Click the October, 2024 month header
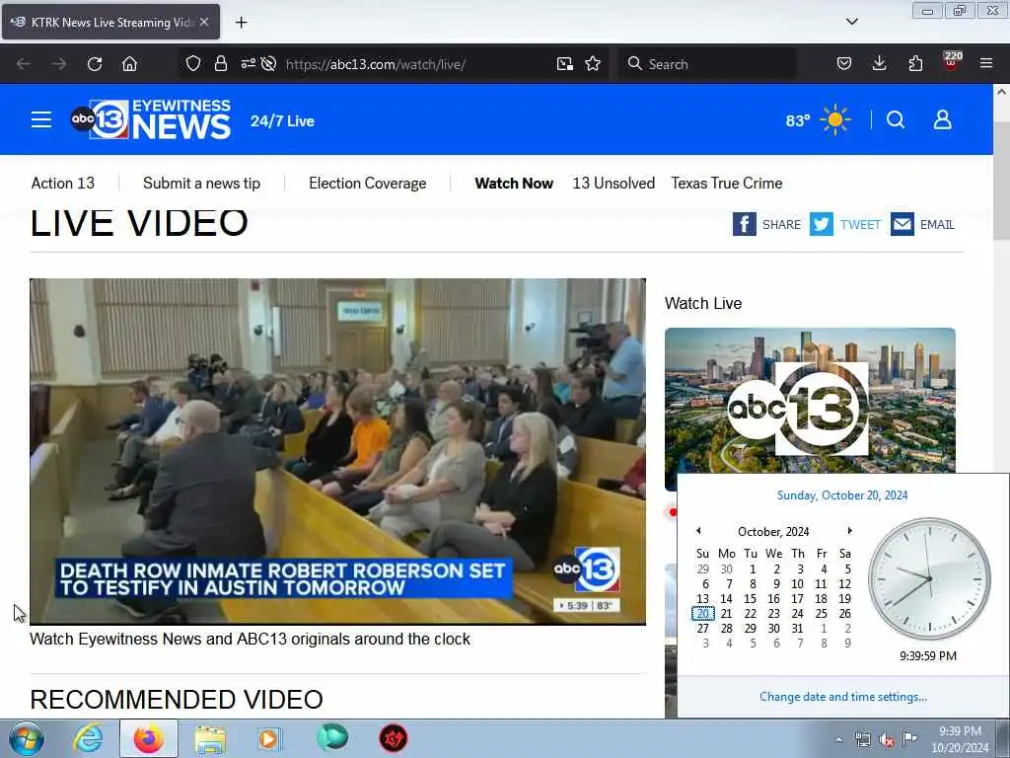 773,532
